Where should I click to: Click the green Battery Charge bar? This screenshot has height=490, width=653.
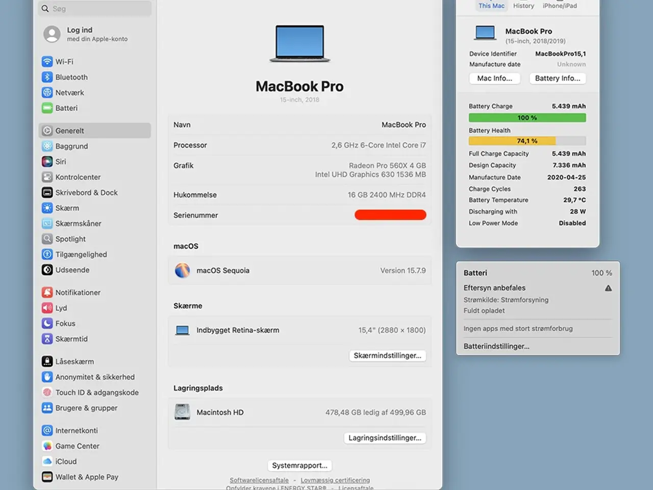[527, 118]
